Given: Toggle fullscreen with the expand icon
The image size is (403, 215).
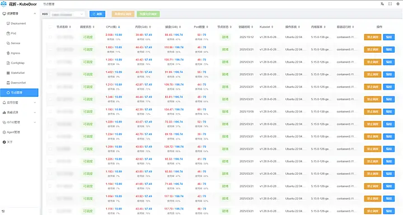Looking at the screenshot, I should [390, 4].
